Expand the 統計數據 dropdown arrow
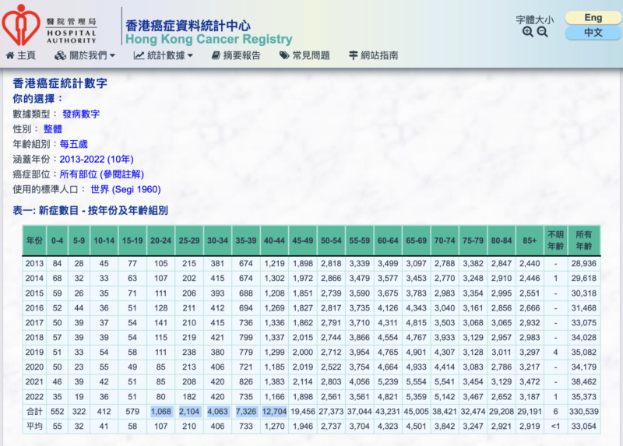Screen dimensions: 623x446 pos(190,55)
